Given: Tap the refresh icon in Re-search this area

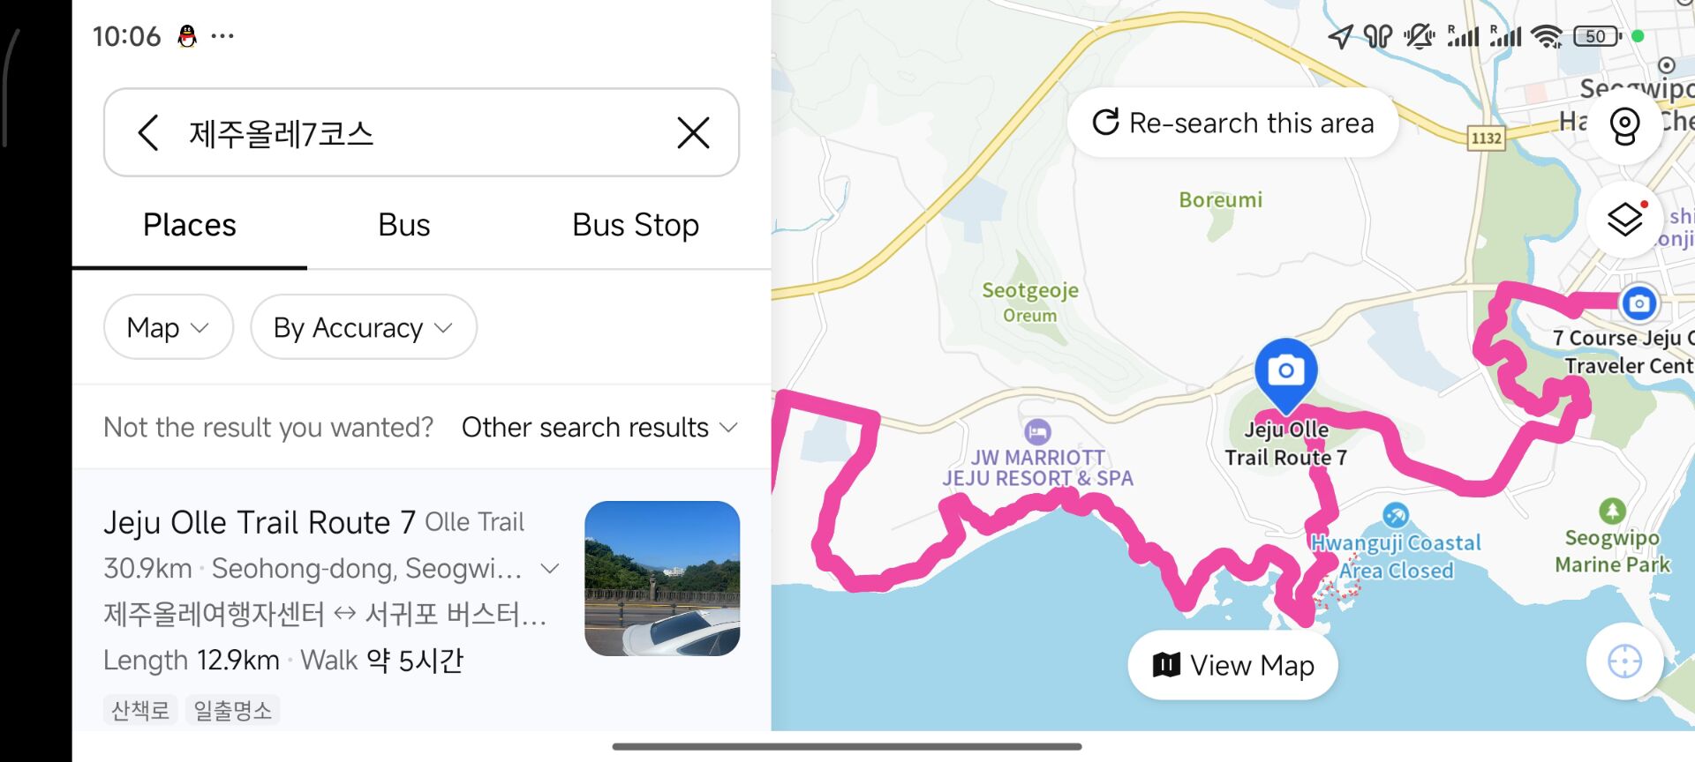Looking at the screenshot, I should (1106, 123).
